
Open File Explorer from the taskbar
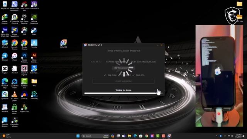130,136
